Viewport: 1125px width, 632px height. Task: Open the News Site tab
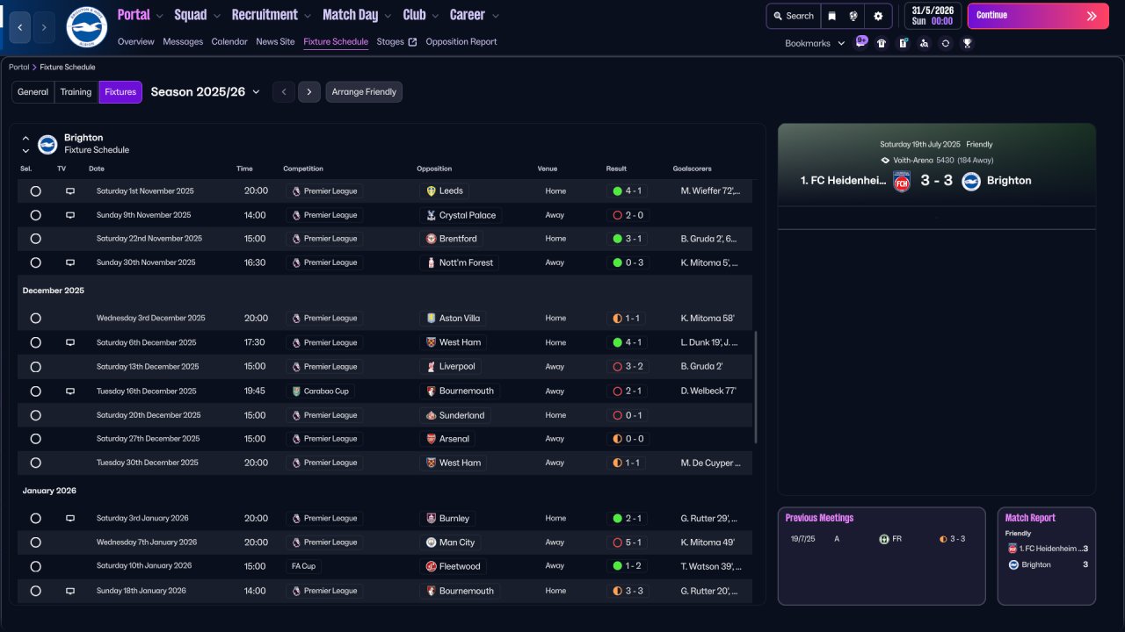tap(275, 42)
